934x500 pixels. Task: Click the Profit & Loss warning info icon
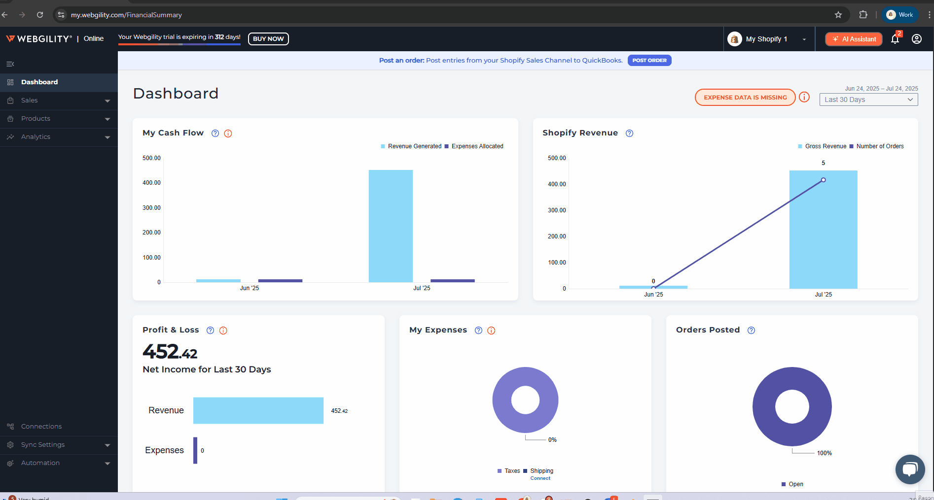pos(223,331)
